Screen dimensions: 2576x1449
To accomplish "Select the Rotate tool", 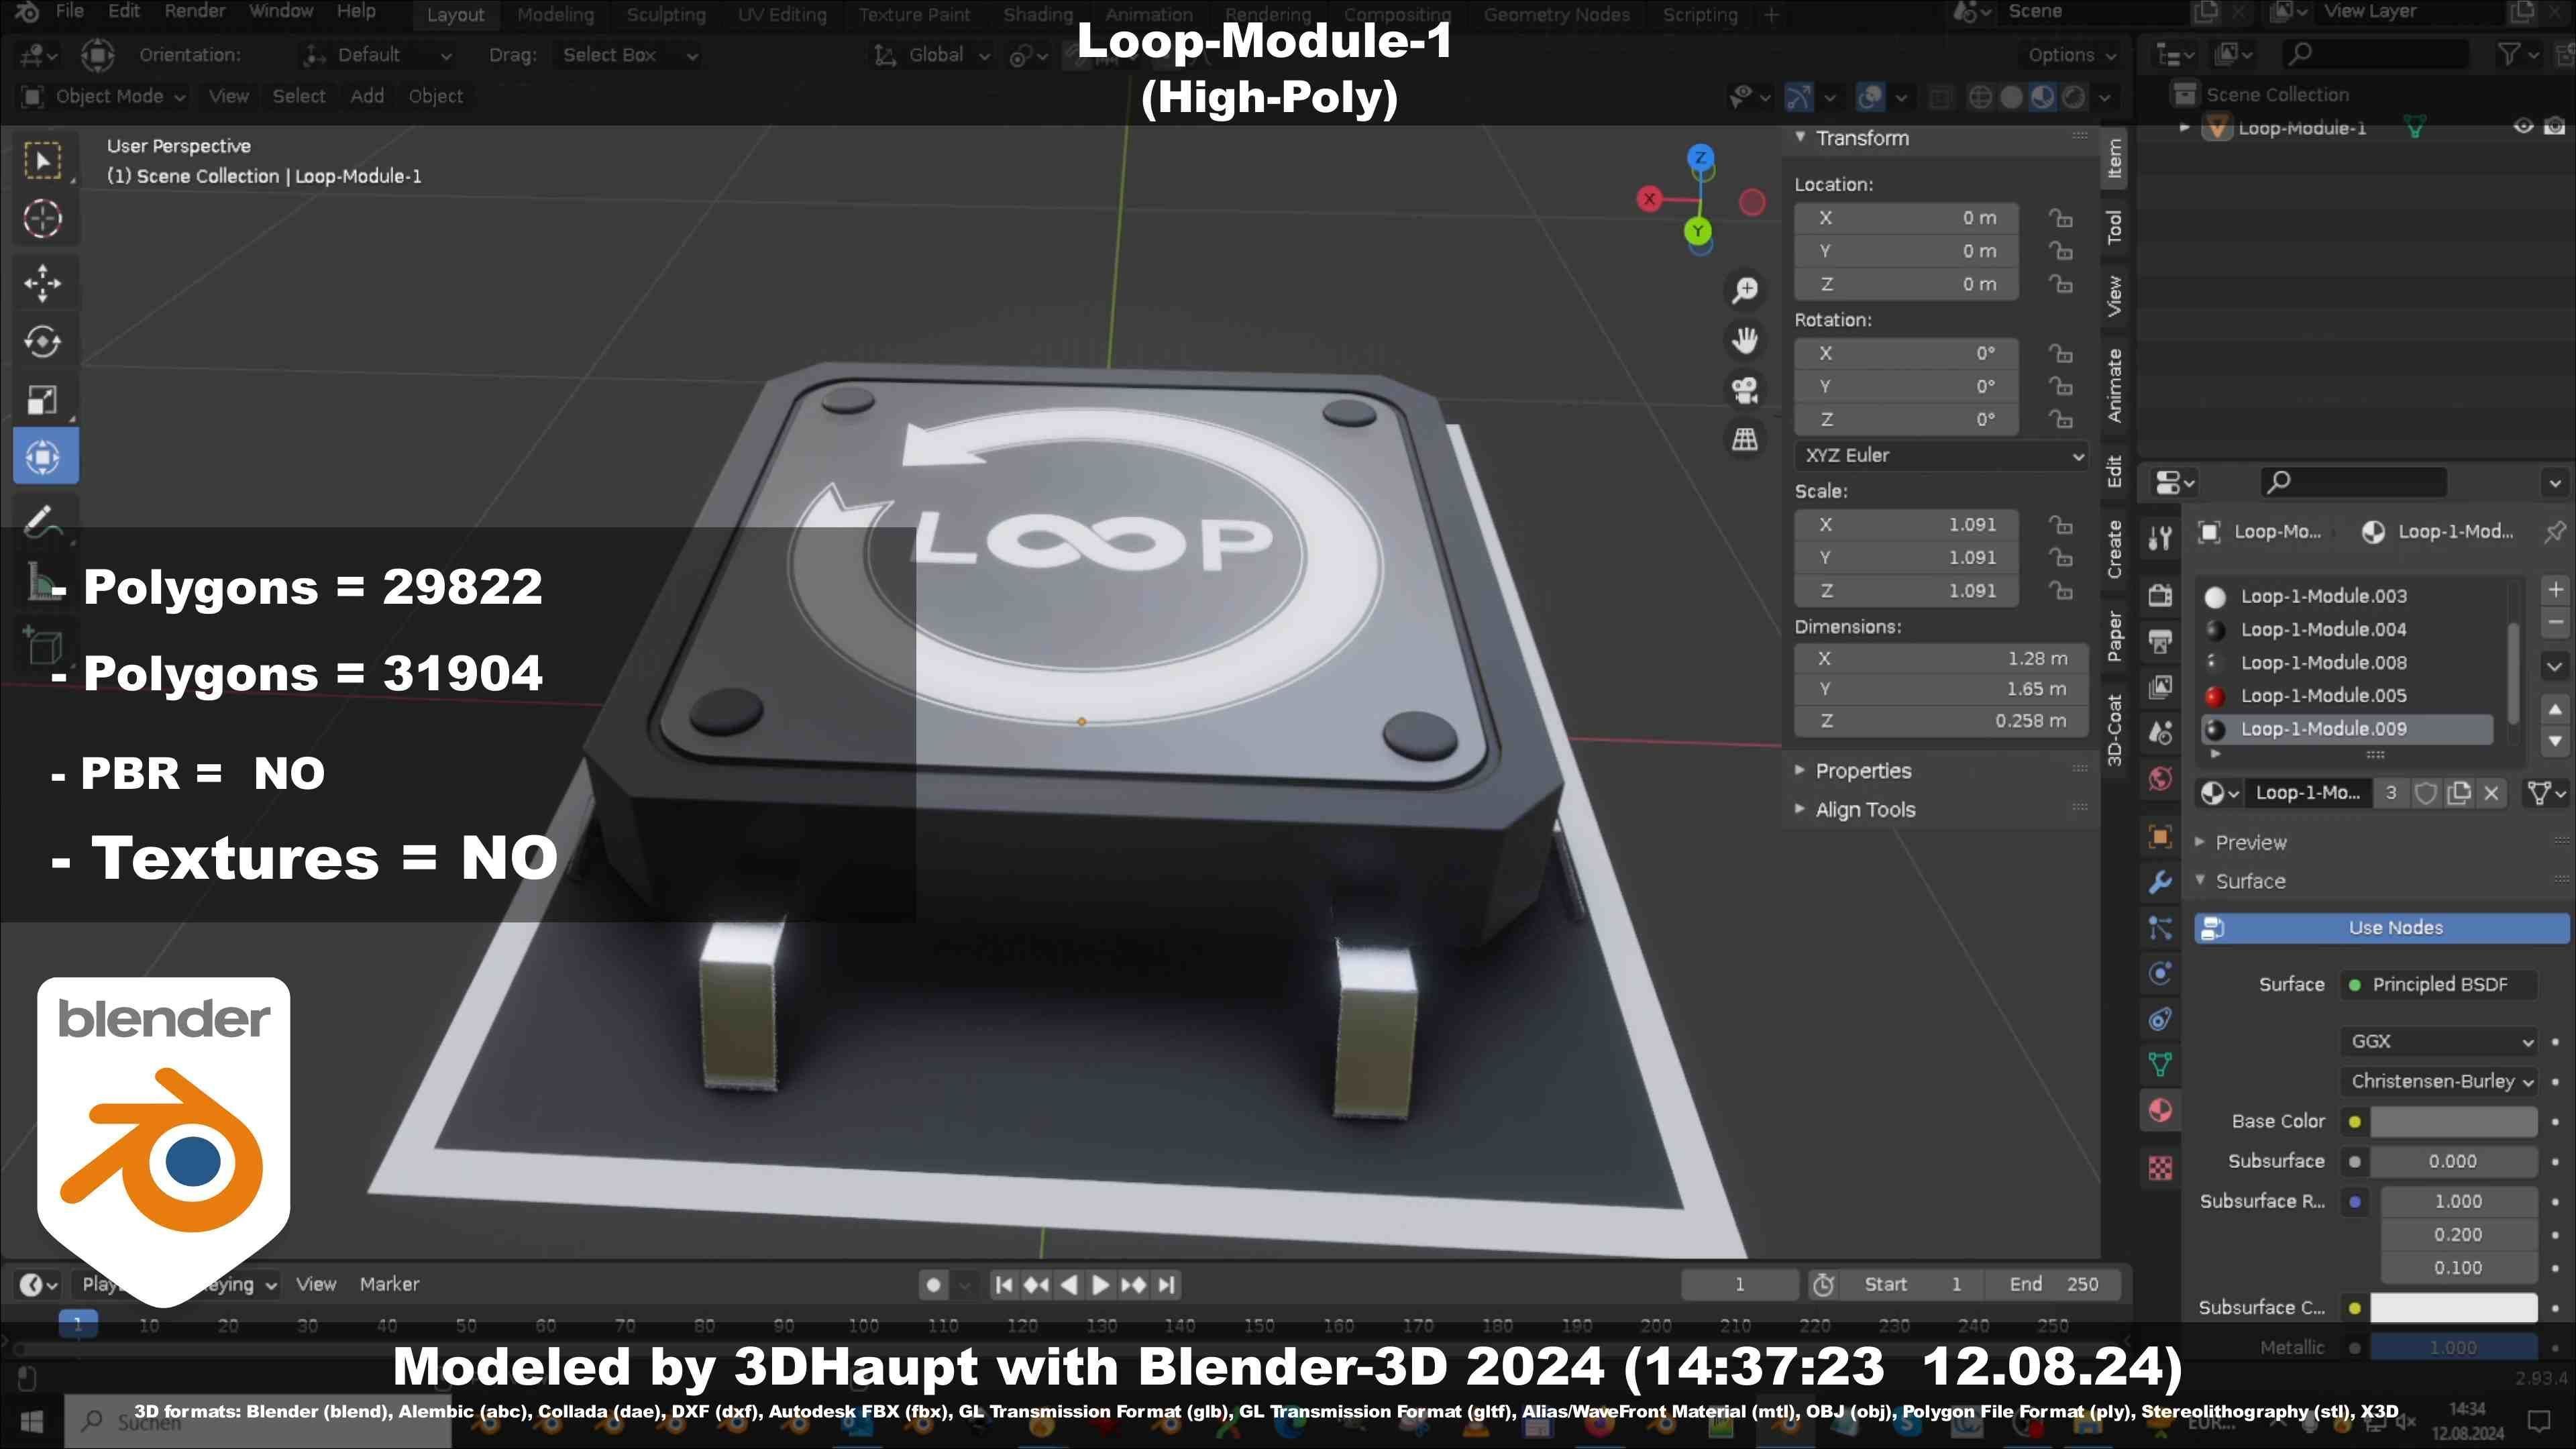I will click(43, 342).
